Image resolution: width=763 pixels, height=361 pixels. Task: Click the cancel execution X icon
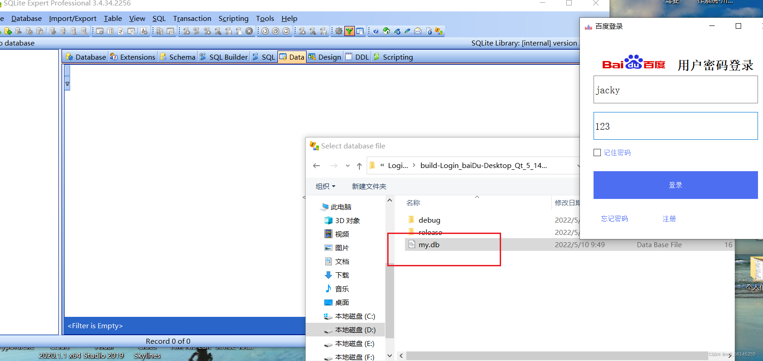[x=249, y=31]
